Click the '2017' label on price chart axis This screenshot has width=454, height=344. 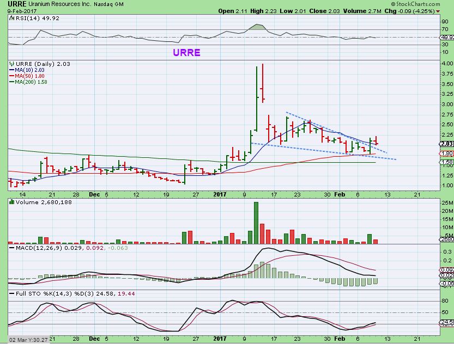(220, 194)
